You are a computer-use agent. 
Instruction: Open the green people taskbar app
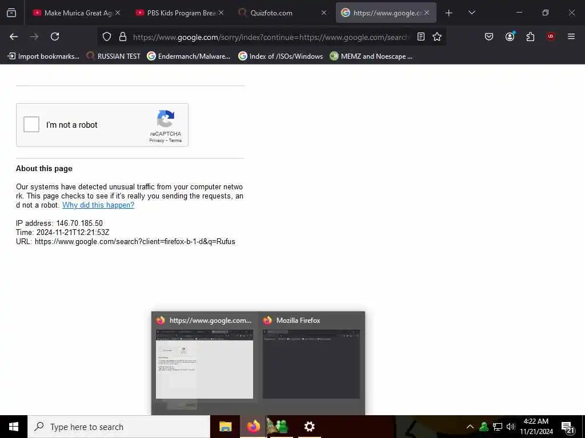(281, 427)
